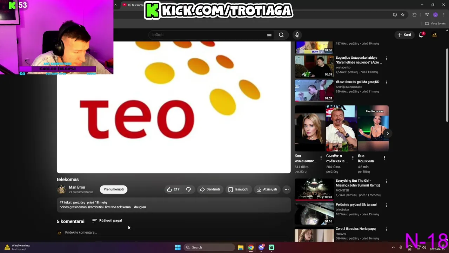Open Eugenijus Ostapenko video thumbnail
The image size is (449, 253).
click(314, 66)
